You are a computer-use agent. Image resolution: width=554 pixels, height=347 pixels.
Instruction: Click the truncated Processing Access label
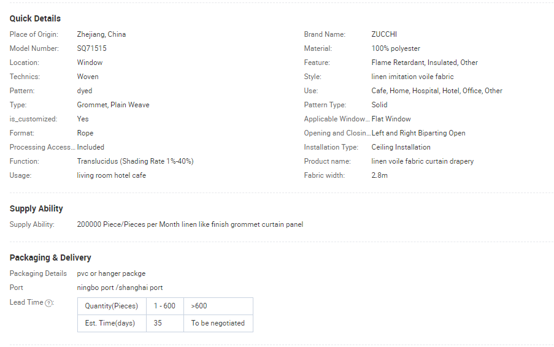tap(42, 147)
